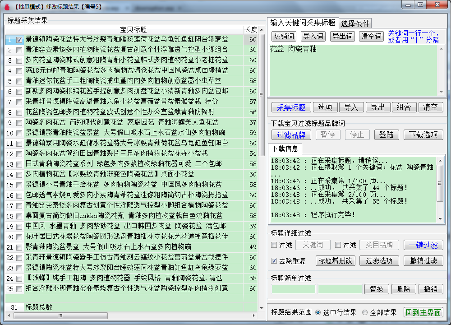451x325 pixels.
Task: Switch to the 选择条件 tab
Action: click(x=355, y=23)
